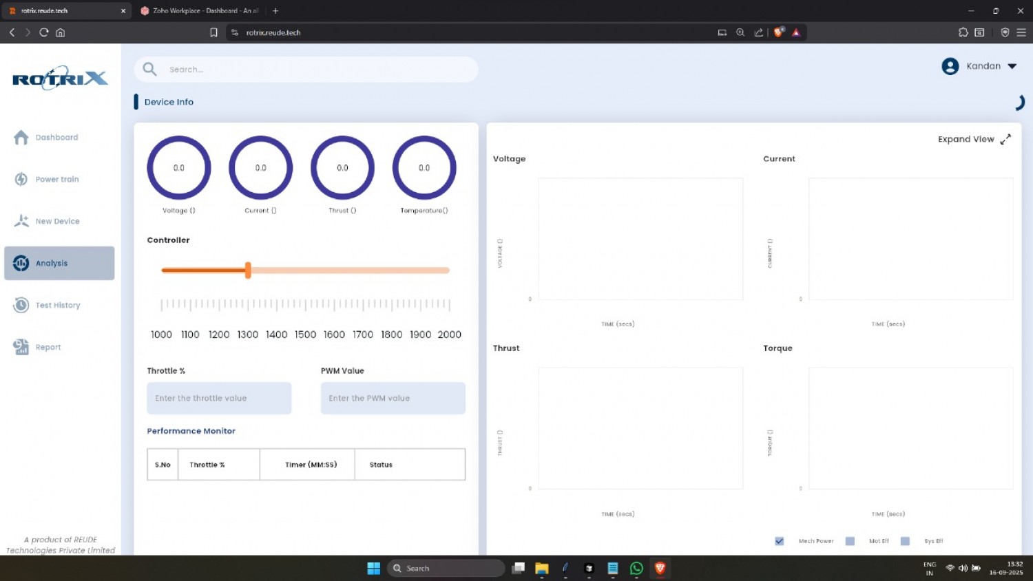Open WhatsApp from the taskbar
The image size is (1033, 581).
click(x=636, y=569)
